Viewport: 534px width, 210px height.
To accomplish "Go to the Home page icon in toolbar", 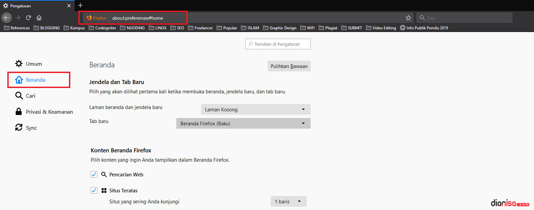I will click(x=39, y=18).
